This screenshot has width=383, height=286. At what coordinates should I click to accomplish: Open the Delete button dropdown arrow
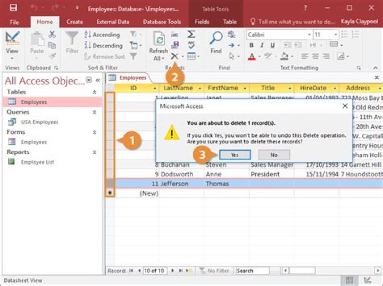point(182,57)
